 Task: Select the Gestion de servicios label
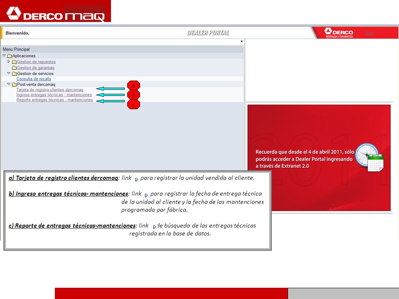point(35,74)
